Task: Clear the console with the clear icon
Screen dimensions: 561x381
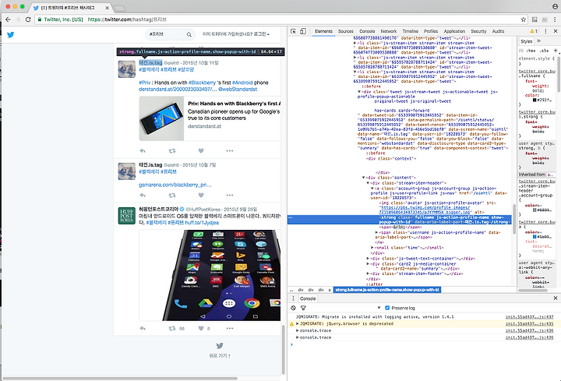Action: [x=294, y=308]
